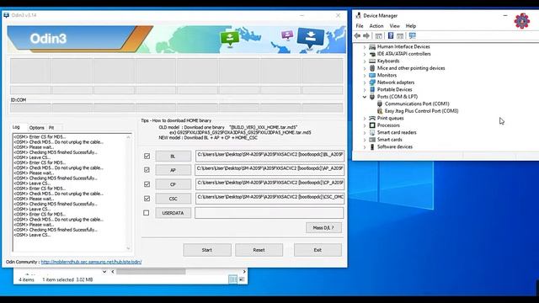Click the log scrollbar down arrow
539x303 pixels.
point(128,248)
